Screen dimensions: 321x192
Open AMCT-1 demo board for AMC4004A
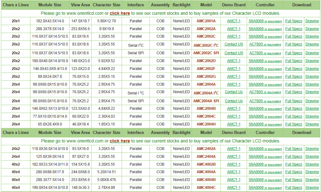click(233, 172)
